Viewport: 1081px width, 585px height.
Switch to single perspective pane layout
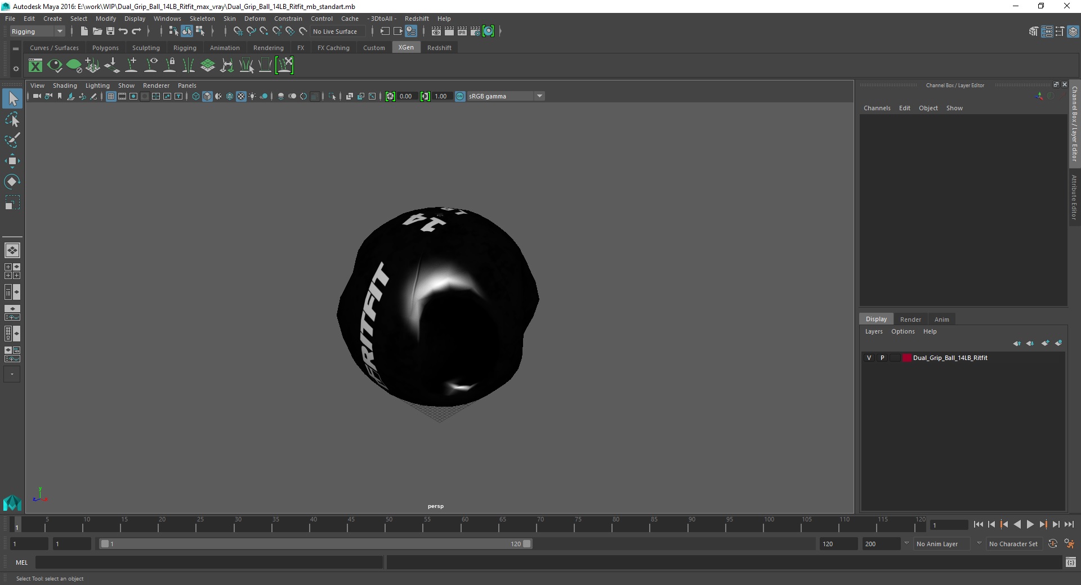[12, 250]
